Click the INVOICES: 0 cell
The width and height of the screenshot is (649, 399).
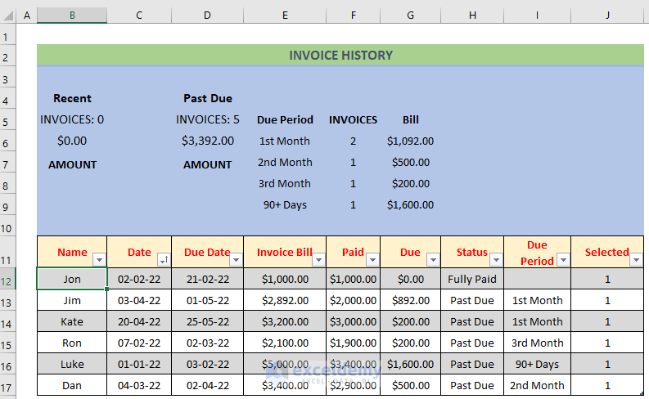tap(72, 120)
